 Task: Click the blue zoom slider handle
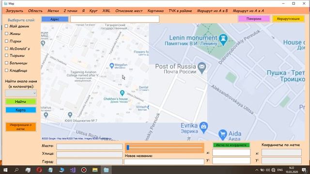[128, 147]
